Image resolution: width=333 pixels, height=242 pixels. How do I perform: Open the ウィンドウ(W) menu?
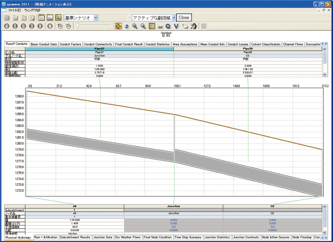click(x=32, y=10)
